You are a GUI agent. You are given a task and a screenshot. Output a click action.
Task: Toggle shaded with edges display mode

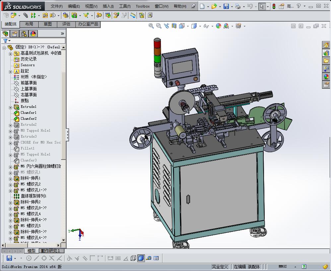pyautogui.click(x=141, y=258)
